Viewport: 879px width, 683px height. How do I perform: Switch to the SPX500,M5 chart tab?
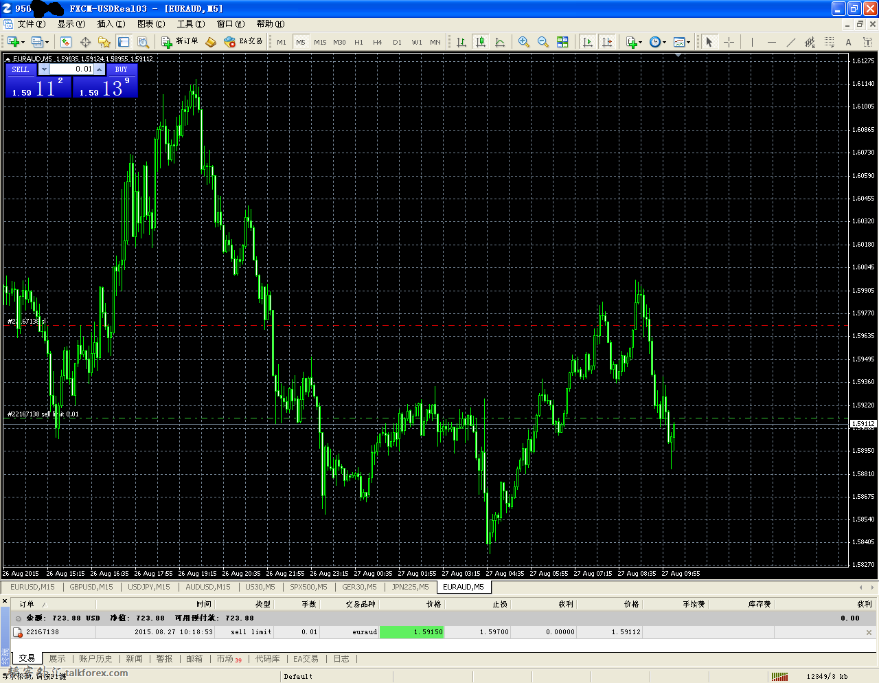coord(308,587)
